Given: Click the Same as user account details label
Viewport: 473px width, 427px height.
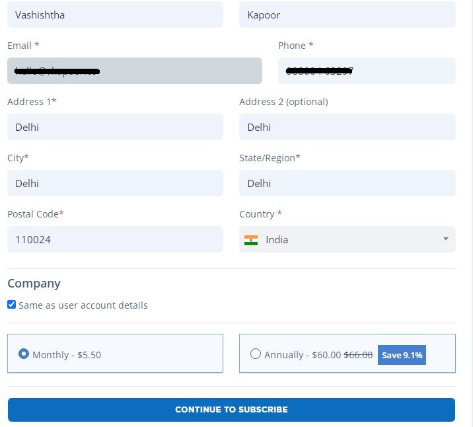Looking at the screenshot, I should (83, 305).
